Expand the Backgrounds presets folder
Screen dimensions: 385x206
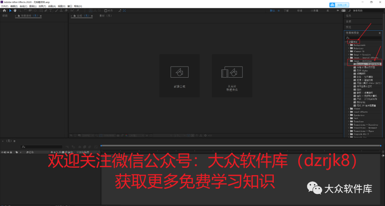349,45
